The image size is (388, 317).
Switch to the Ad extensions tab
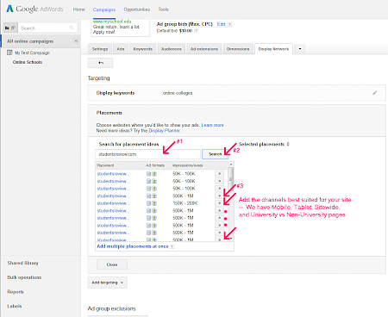204,49
